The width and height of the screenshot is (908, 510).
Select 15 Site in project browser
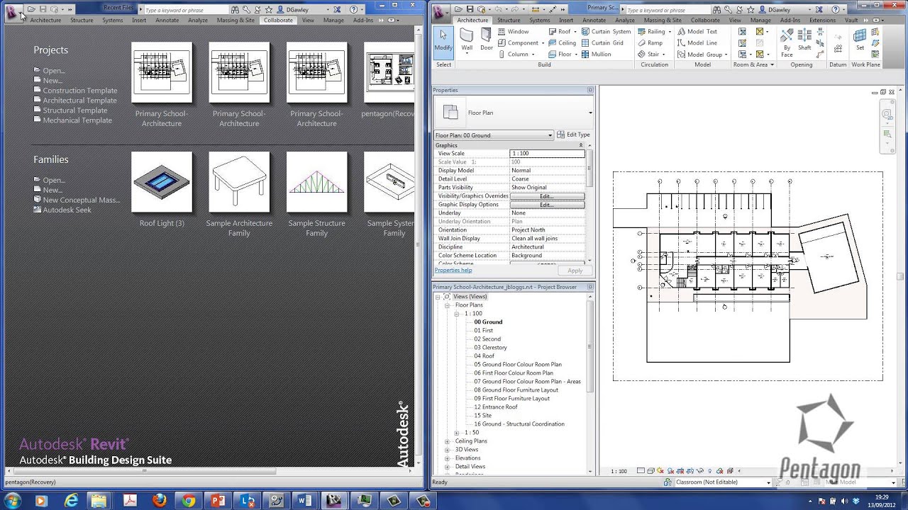coord(483,416)
